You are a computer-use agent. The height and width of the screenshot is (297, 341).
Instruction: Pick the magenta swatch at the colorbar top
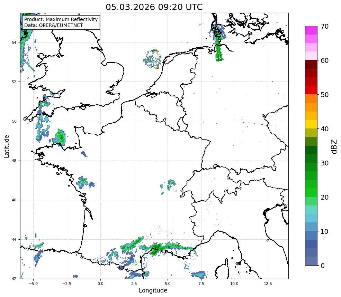click(x=311, y=30)
